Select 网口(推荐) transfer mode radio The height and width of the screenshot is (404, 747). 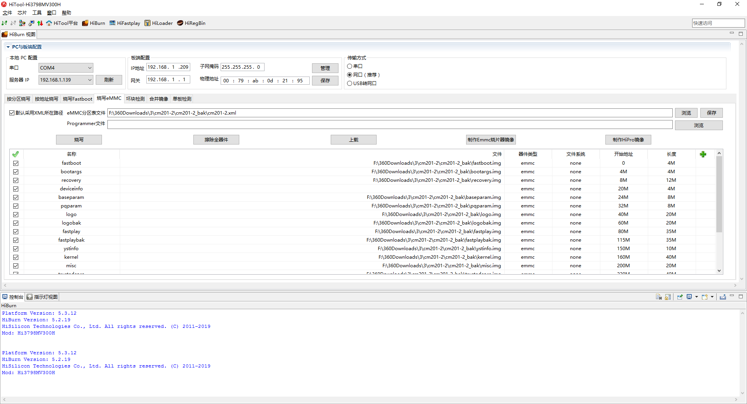point(350,75)
